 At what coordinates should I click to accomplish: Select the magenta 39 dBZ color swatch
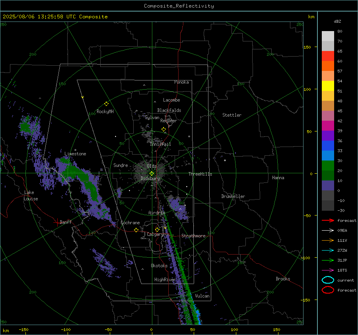[x=328, y=125]
